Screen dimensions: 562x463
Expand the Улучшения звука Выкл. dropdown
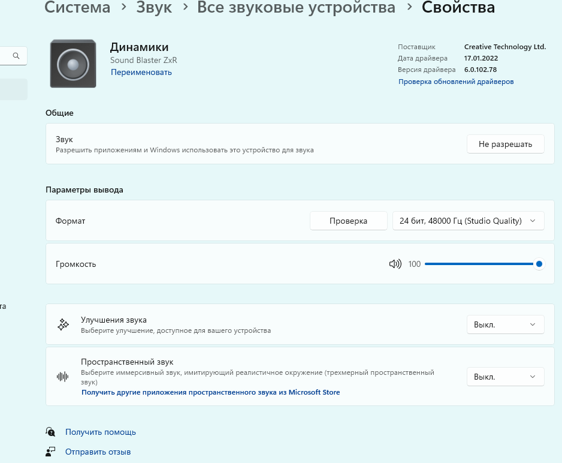coord(505,324)
